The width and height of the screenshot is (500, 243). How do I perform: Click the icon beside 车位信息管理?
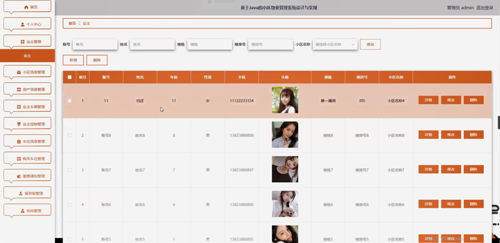click(x=19, y=141)
